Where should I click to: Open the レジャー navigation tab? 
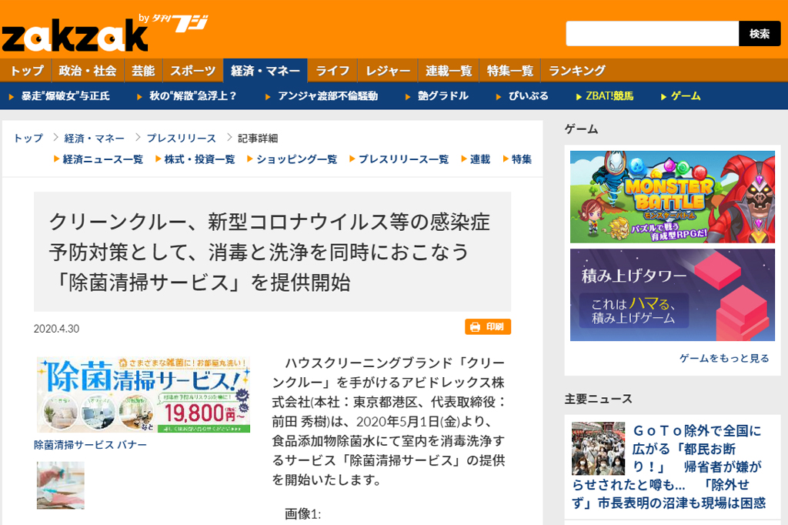click(x=388, y=71)
